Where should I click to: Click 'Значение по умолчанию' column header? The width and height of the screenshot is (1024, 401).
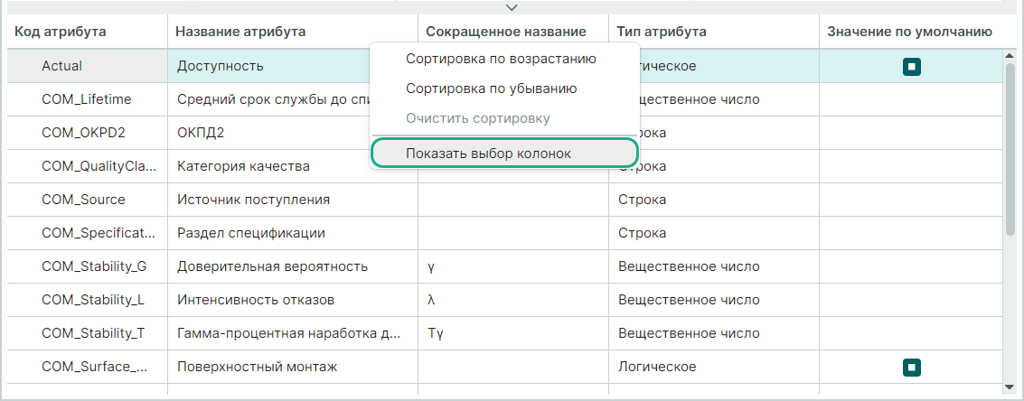pyautogui.click(x=910, y=32)
